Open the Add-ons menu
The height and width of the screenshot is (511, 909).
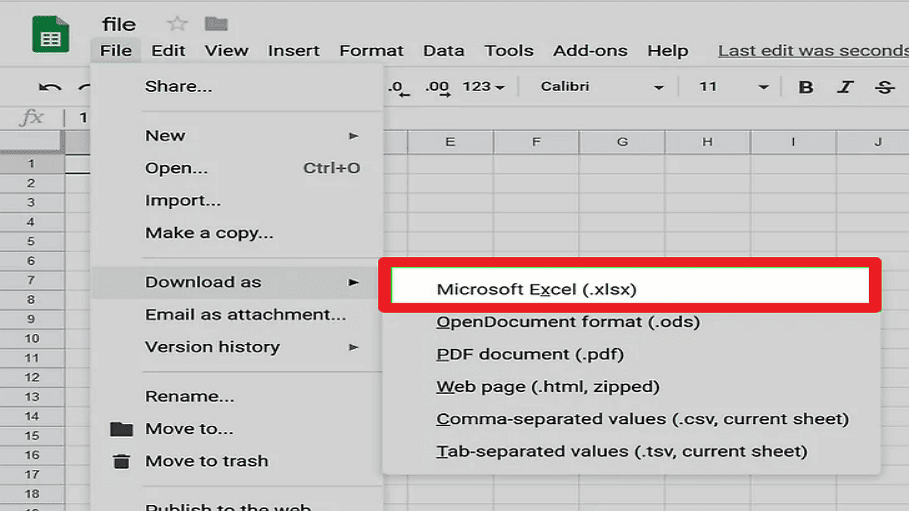[x=590, y=51]
